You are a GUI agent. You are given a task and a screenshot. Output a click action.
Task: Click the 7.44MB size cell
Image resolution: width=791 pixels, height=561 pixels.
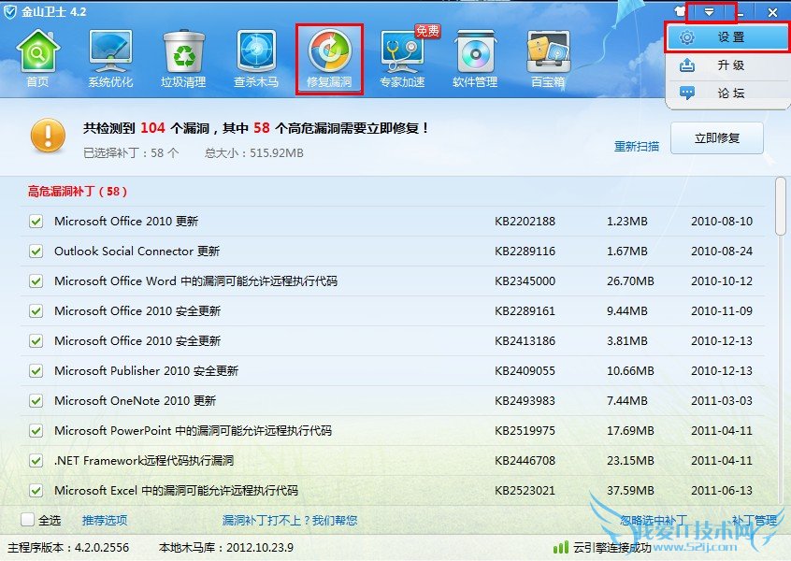point(627,400)
